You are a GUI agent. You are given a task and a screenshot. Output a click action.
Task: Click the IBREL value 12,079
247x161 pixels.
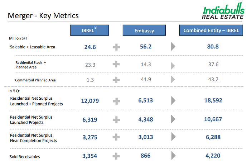click(x=90, y=101)
